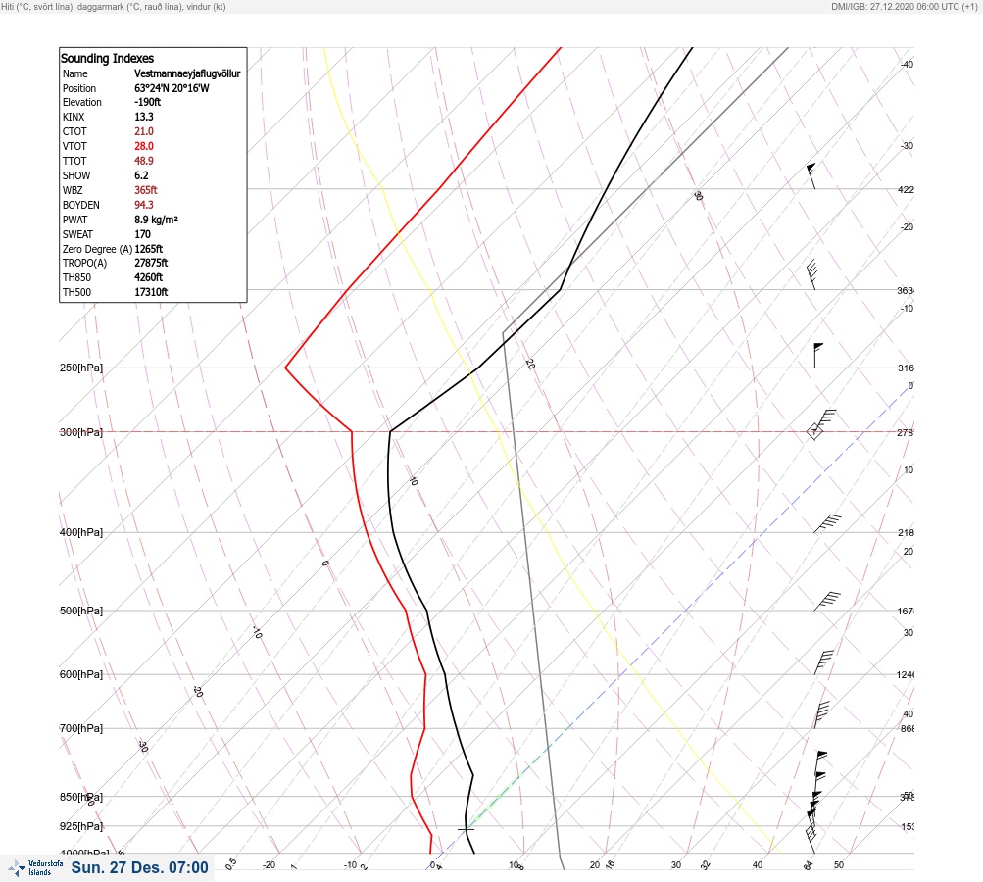Click the Vedurstofa Islands logo
This screenshot has width=983, height=882.
pos(35,867)
